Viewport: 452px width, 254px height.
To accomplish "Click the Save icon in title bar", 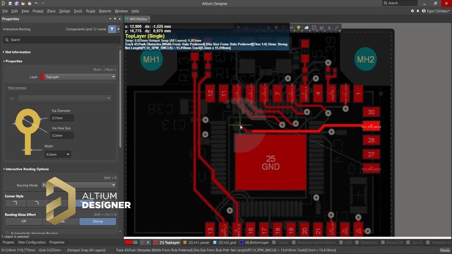I will point(10,4).
